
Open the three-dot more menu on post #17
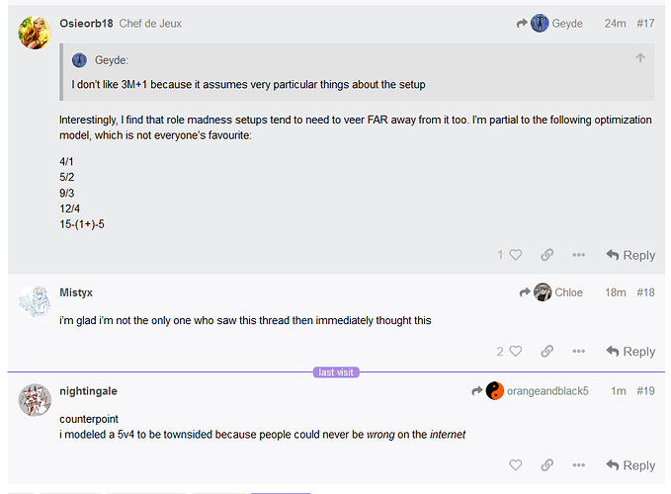click(x=578, y=255)
